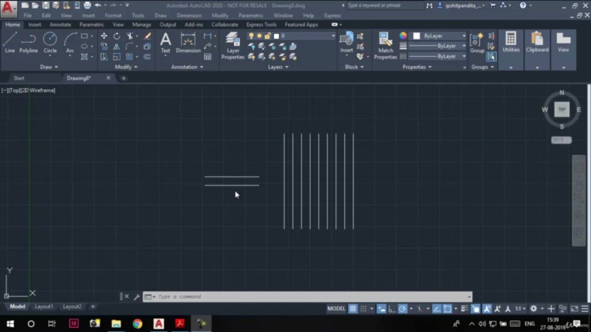Activate the Trim tool
The height and width of the screenshot is (332, 591).
click(x=129, y=36)
